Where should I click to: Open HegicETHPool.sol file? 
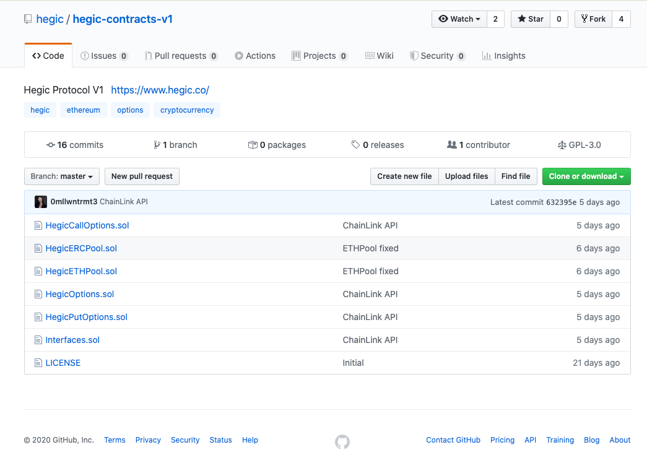tap(81, 271)
